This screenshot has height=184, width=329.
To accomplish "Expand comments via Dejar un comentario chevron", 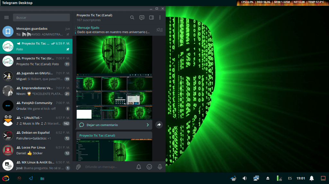I will [148, 125].
